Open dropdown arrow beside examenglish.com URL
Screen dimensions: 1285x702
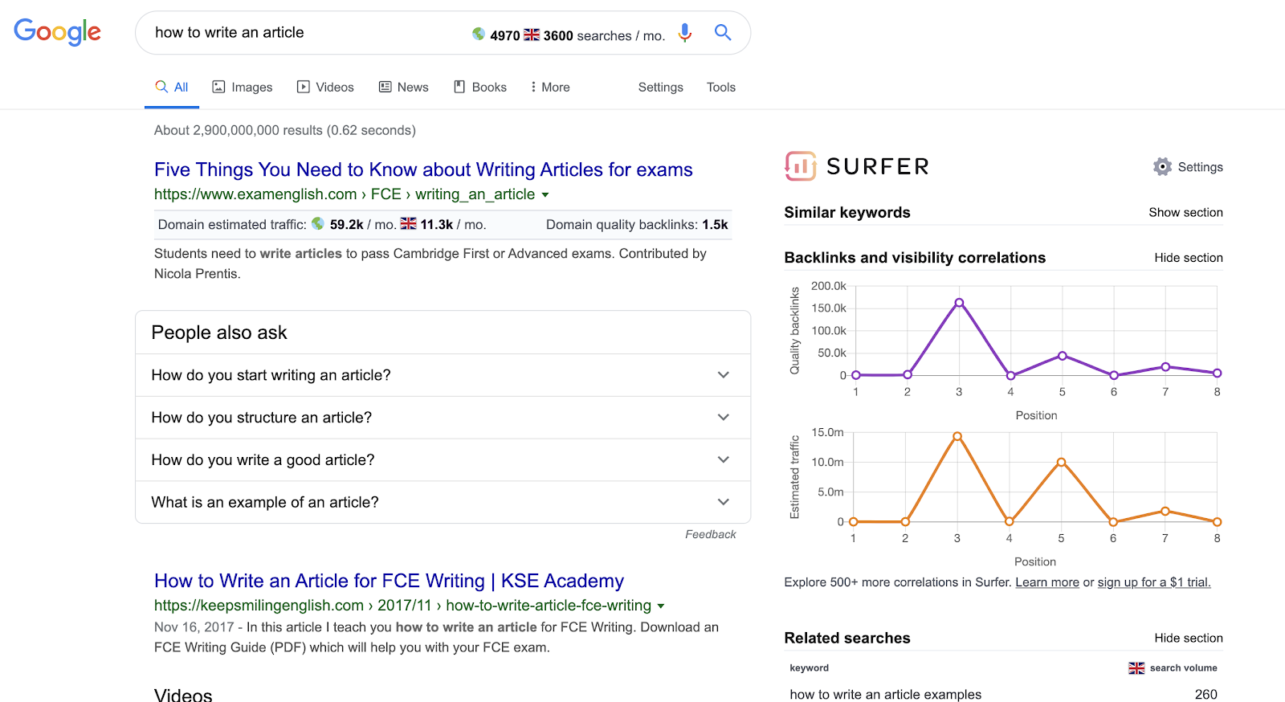[x=545, y=195]
